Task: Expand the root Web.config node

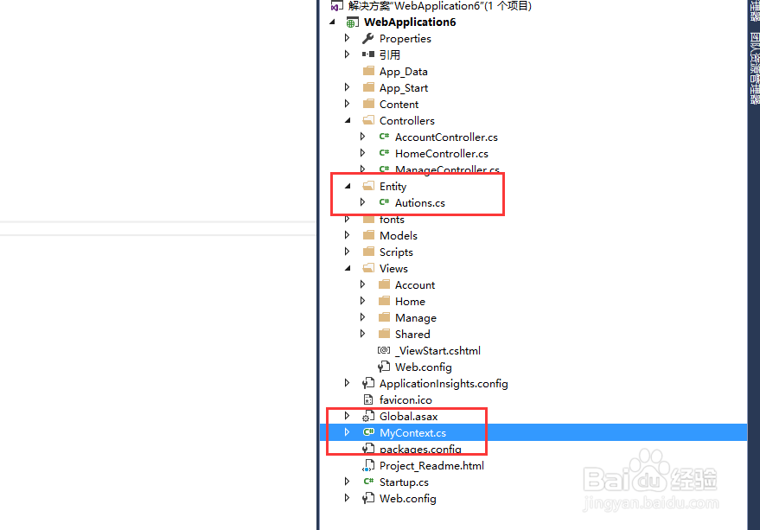Action: (347, 498)
